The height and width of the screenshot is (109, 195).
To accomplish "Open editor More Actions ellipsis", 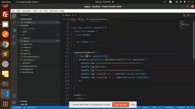I will point(192,15).
